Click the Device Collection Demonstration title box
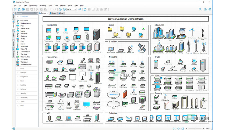 126,19
